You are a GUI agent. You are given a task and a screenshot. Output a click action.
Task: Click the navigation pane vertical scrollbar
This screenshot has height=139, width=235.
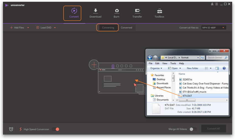(x=173, y=78)
